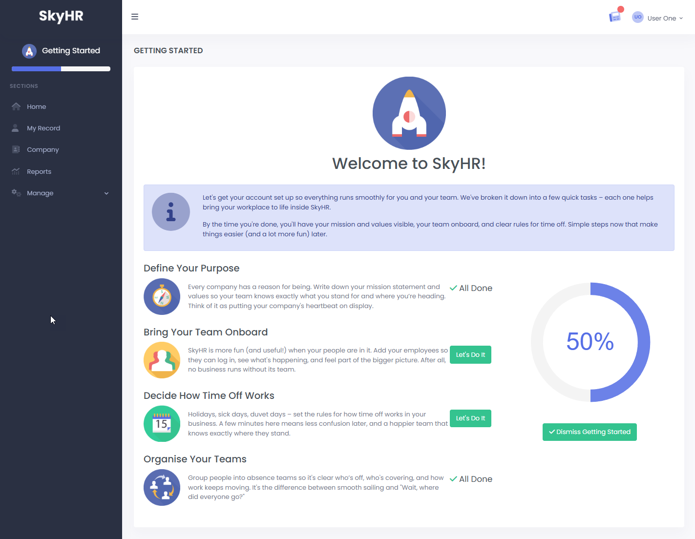The image size is (695, 539).
Task: Dismiss Getting Started
Action: coord(589,432)
